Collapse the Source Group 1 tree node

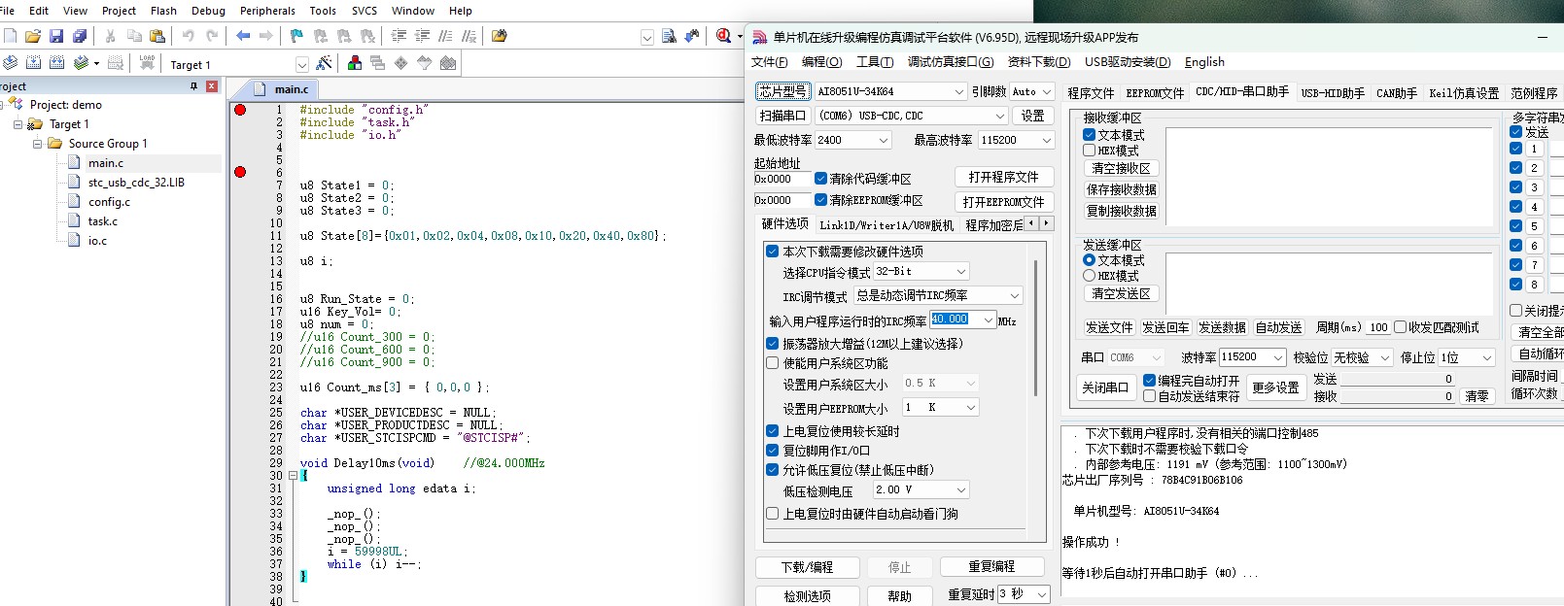(37, 144)
